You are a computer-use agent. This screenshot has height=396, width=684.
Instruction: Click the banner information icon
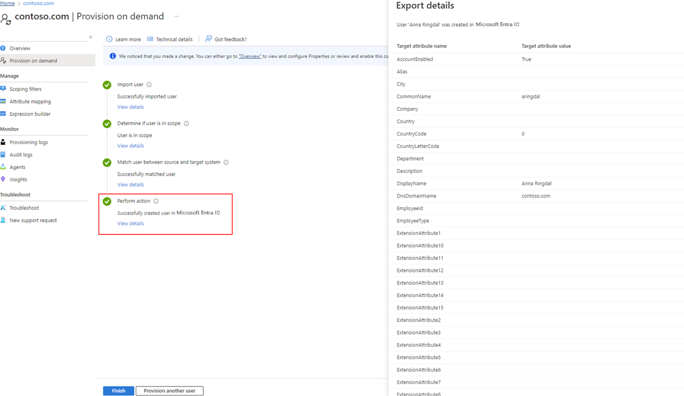point(113,56)
